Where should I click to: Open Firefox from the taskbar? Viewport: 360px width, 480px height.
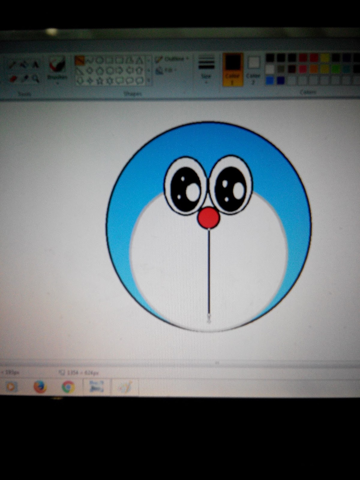pyautogui.click(x=40, y=387)
